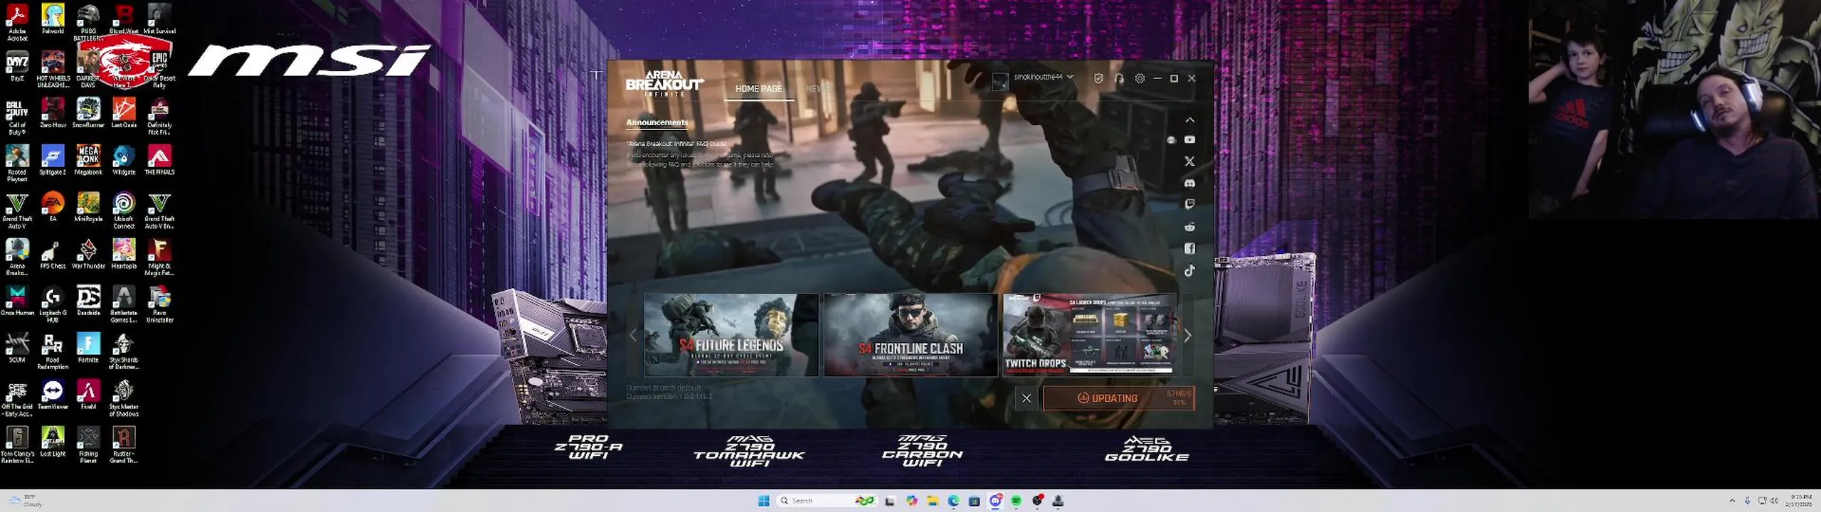
Task: Open Twitch Drops banner
Action: (x=1089, y=335)
